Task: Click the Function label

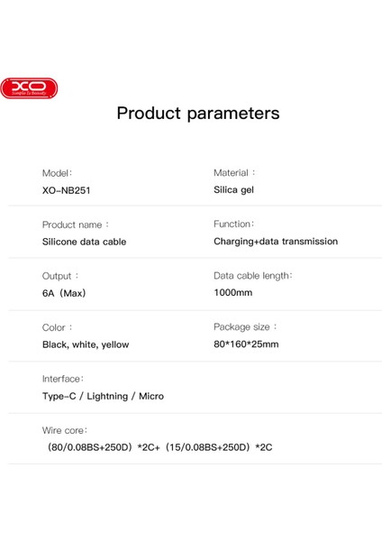Action: (233, 224)
